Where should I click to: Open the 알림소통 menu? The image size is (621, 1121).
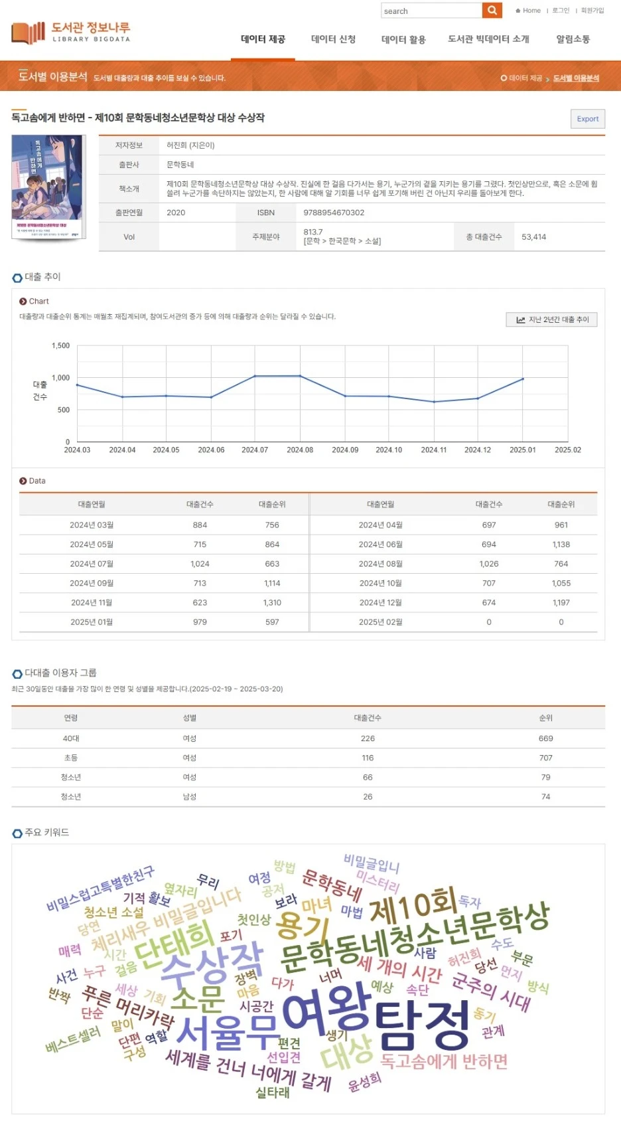[x=573, y=39]
